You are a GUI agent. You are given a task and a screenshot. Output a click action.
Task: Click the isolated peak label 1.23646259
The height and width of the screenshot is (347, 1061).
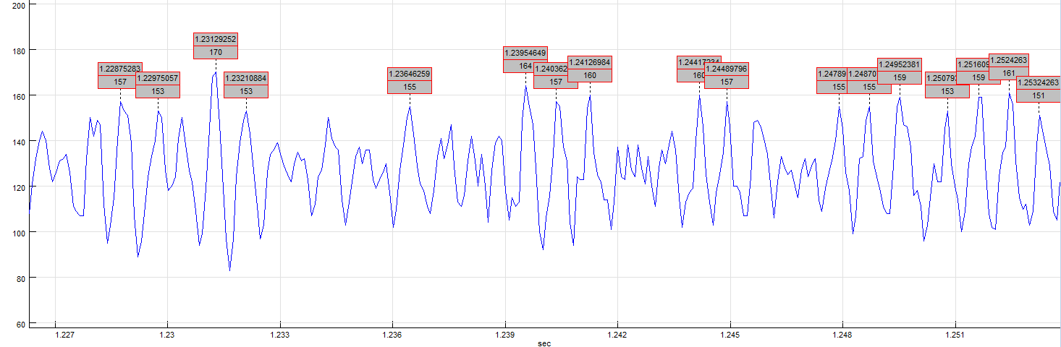(410, 80)
